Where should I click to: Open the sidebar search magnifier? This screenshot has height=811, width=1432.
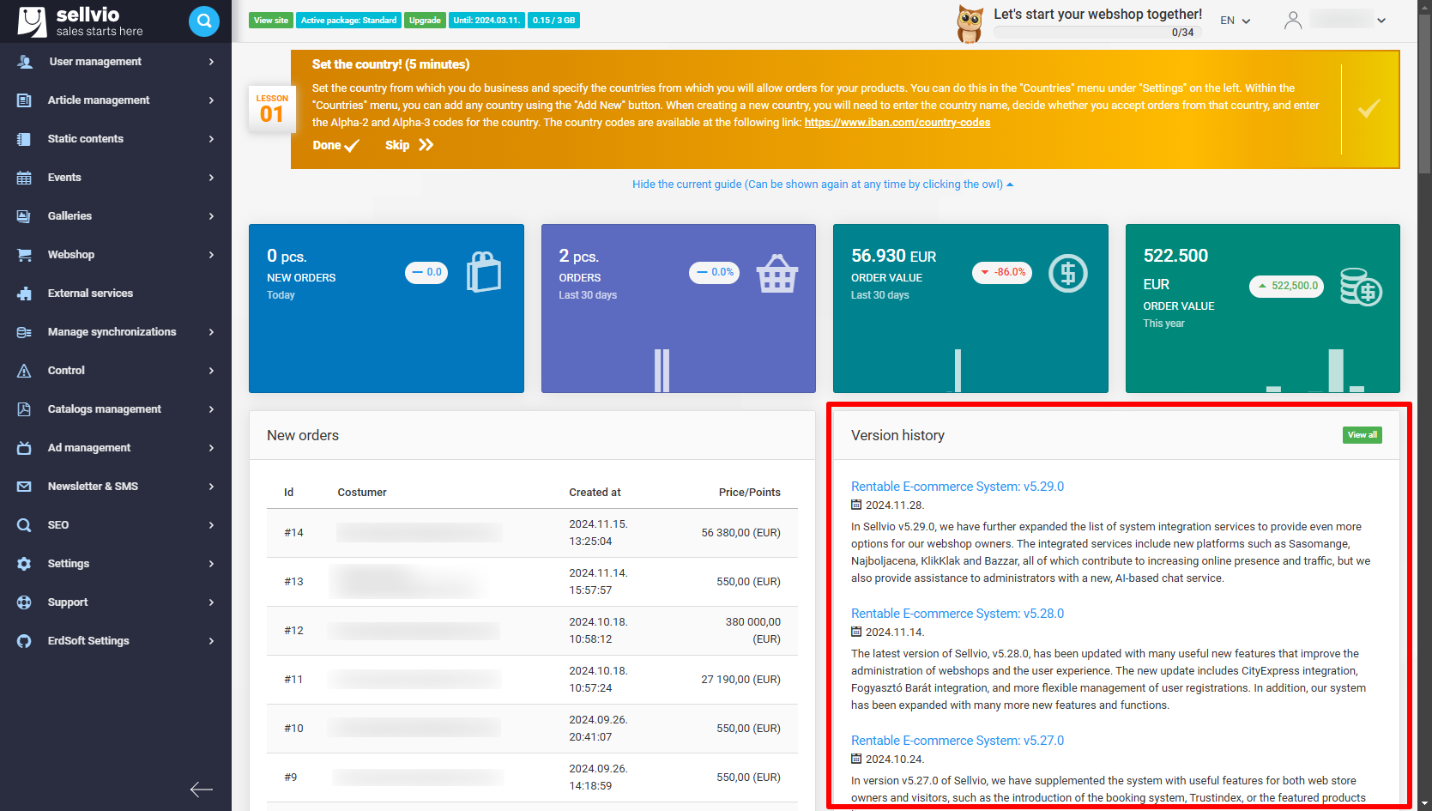tap(204, 21)
